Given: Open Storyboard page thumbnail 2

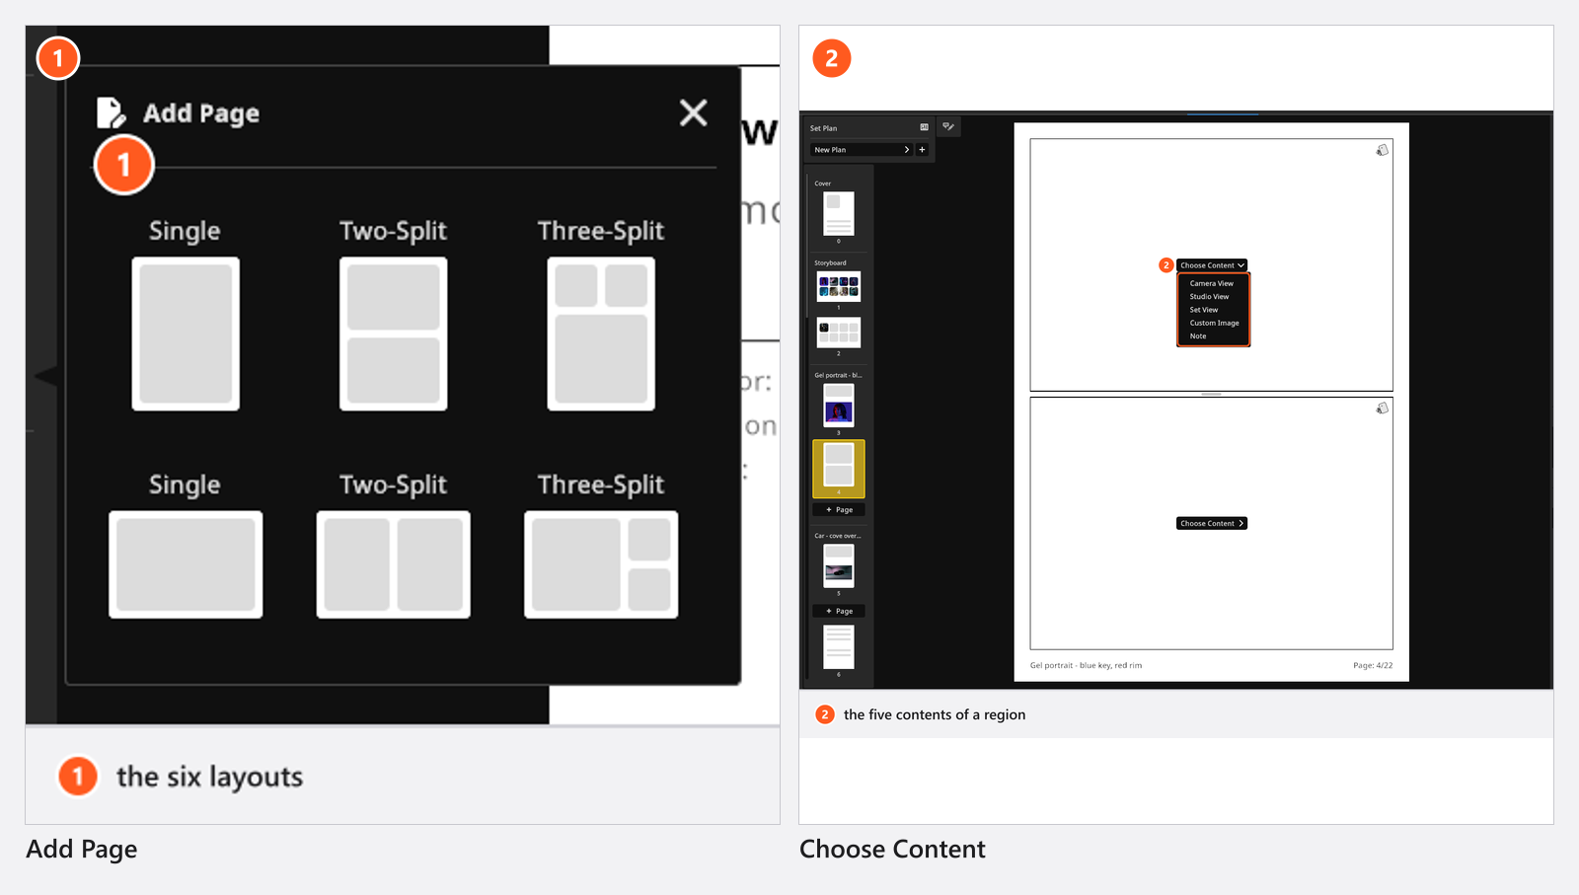Looking at the screenshot, I should pyautogui.click(x=839, y=333).
